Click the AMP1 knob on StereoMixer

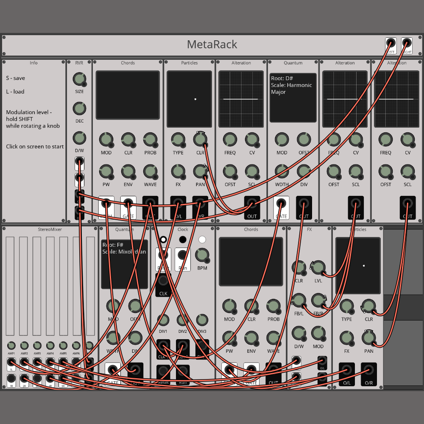[11, 346]
